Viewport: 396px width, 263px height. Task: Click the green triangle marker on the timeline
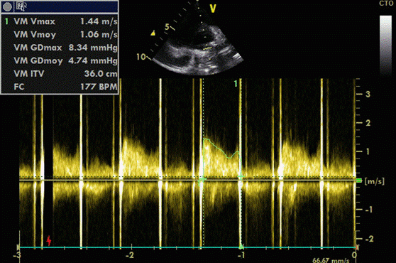(241, 246)
